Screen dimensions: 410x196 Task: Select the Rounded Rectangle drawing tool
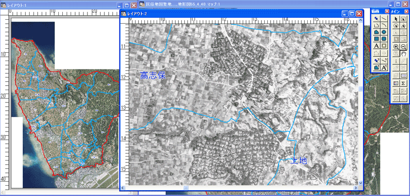(384, 38)
